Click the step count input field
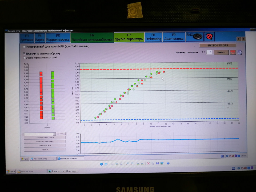The height and width of the screenshot is (192, 256). pyautogui.click(x=209, y=52)
